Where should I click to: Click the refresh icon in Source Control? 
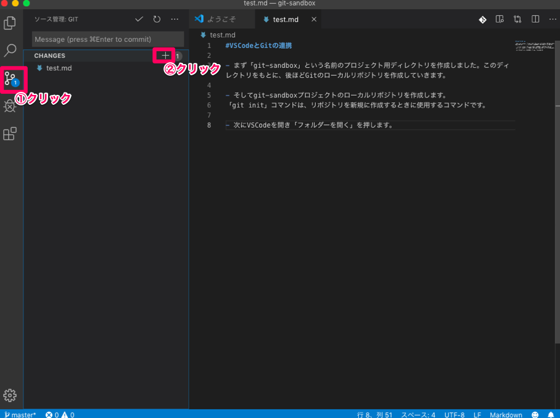click(x=157, y=19)
